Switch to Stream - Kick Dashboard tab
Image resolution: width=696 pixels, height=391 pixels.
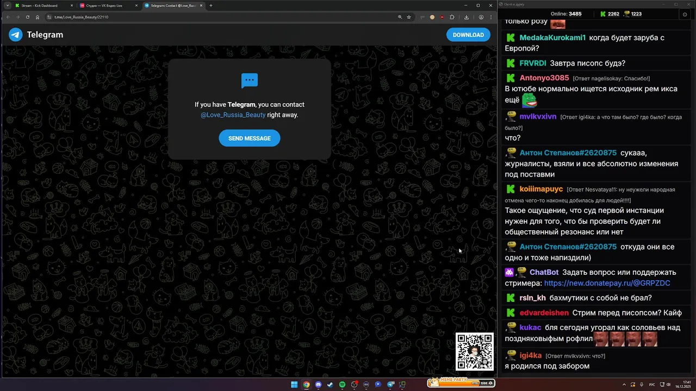click(x=43, y=5)
